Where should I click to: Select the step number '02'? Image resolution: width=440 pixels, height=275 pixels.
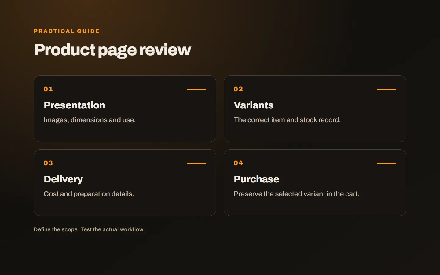coord(238,89)
